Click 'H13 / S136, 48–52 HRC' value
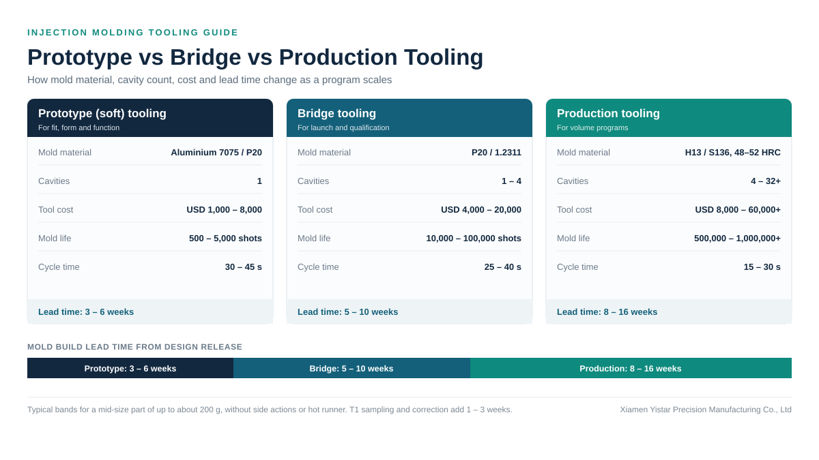 click(733, 153)
